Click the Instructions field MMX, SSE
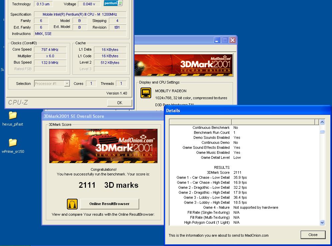 [80, 34]
